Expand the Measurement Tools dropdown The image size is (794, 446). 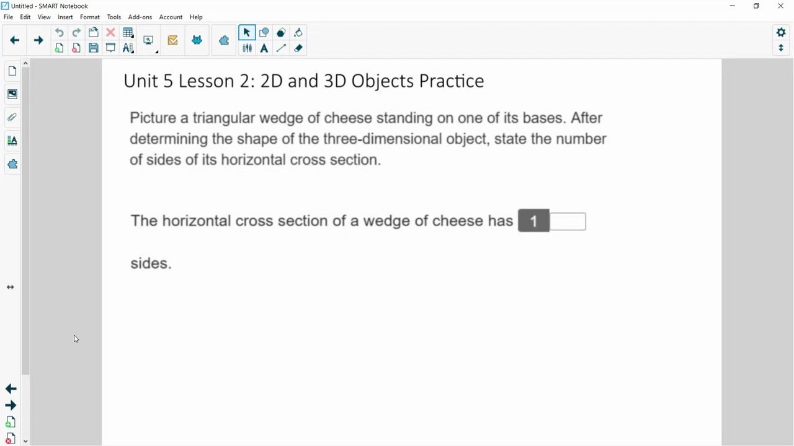(128, 48)
